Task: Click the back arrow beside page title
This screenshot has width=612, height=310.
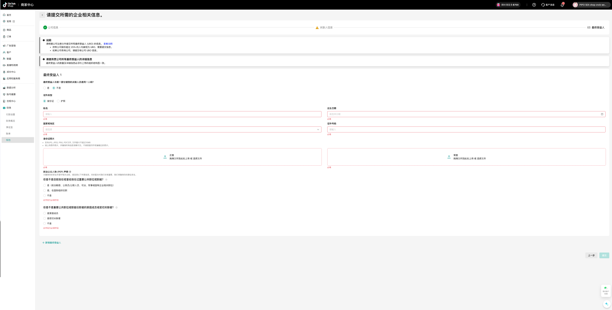Action: 42,15
